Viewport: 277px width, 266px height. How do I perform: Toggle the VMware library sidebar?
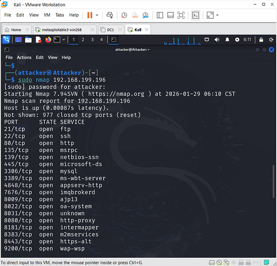pyautogui.click(x=160, y=15)
